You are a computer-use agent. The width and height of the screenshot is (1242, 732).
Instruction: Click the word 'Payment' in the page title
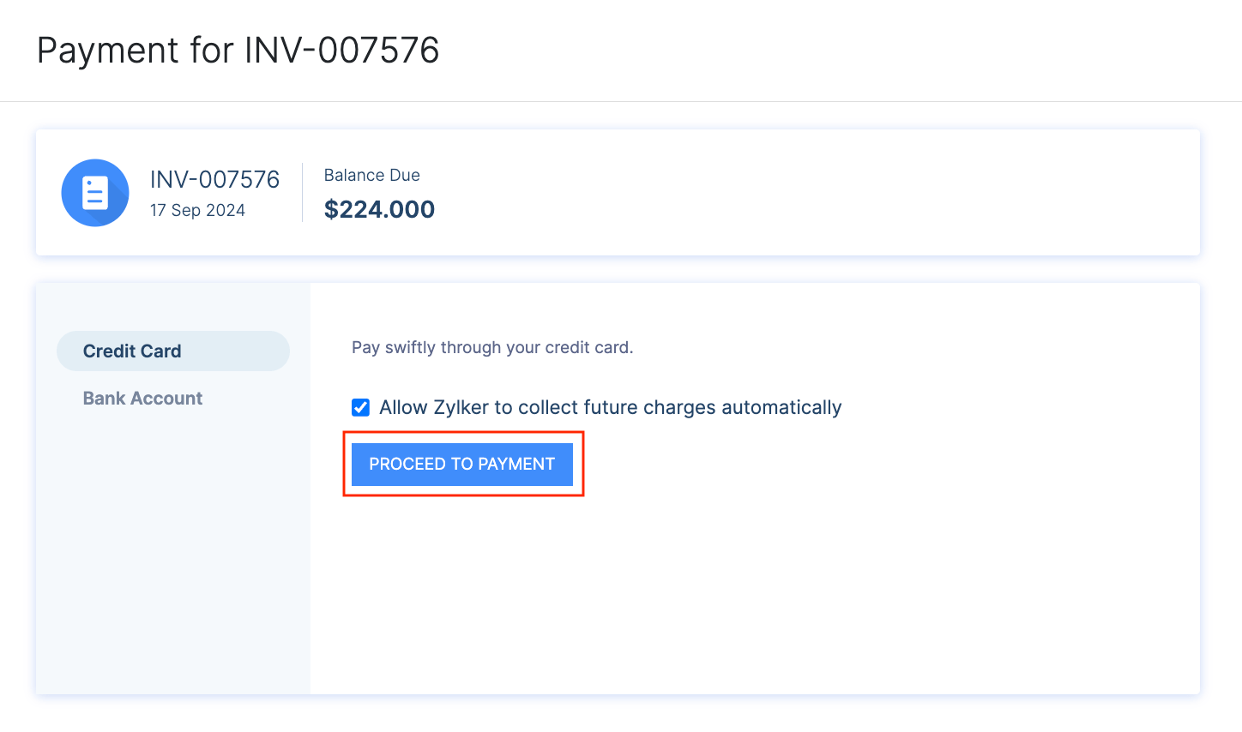109,51
